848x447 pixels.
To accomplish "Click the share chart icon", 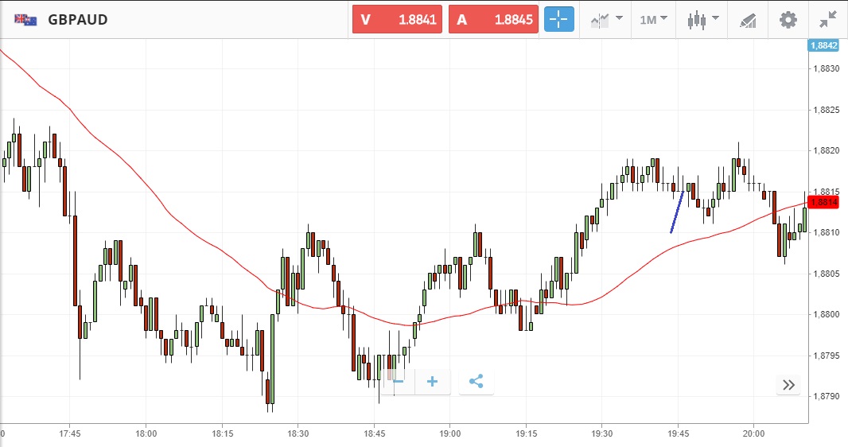I will pos(476,382).
